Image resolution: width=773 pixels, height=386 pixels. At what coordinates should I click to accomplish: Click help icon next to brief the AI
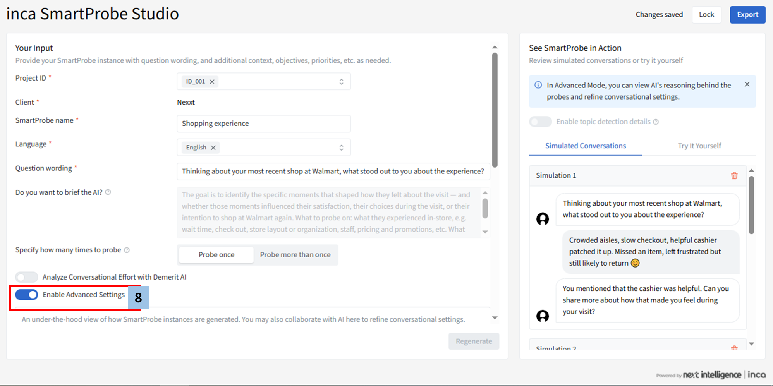coord(108,192)
